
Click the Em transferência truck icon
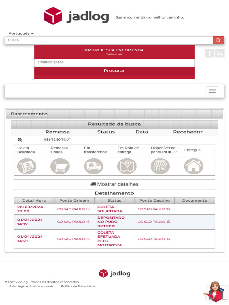93,166
